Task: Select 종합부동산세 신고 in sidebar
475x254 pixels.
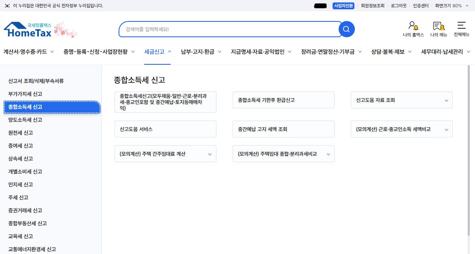Action: click(28, 223)
